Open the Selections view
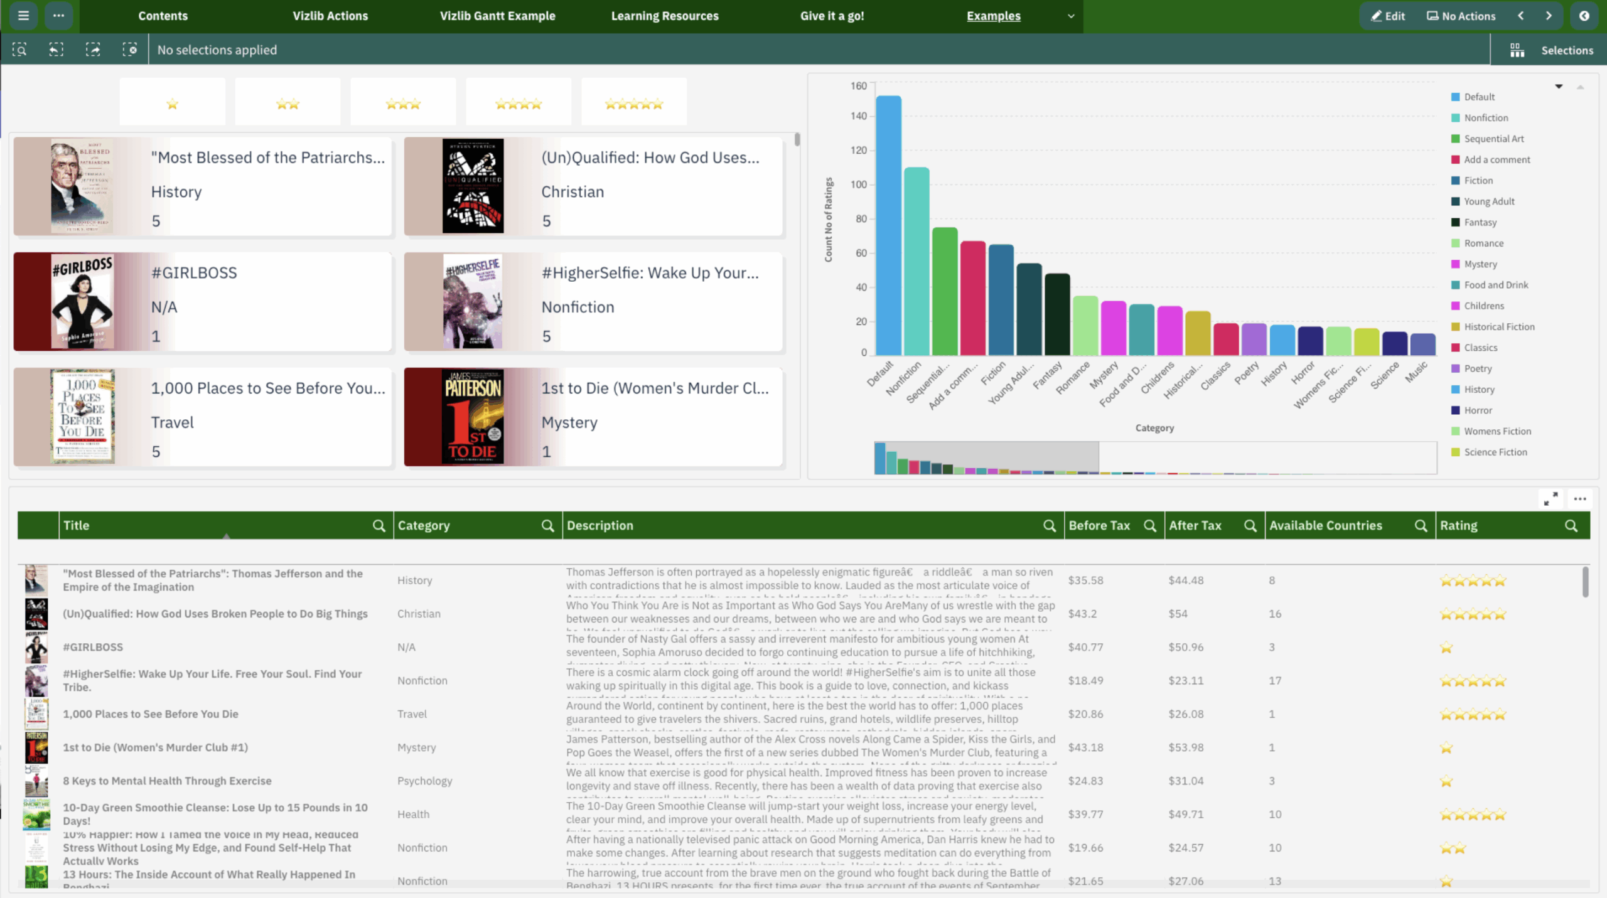This screenshot has height=898, width=1607. click(1567, 50)
